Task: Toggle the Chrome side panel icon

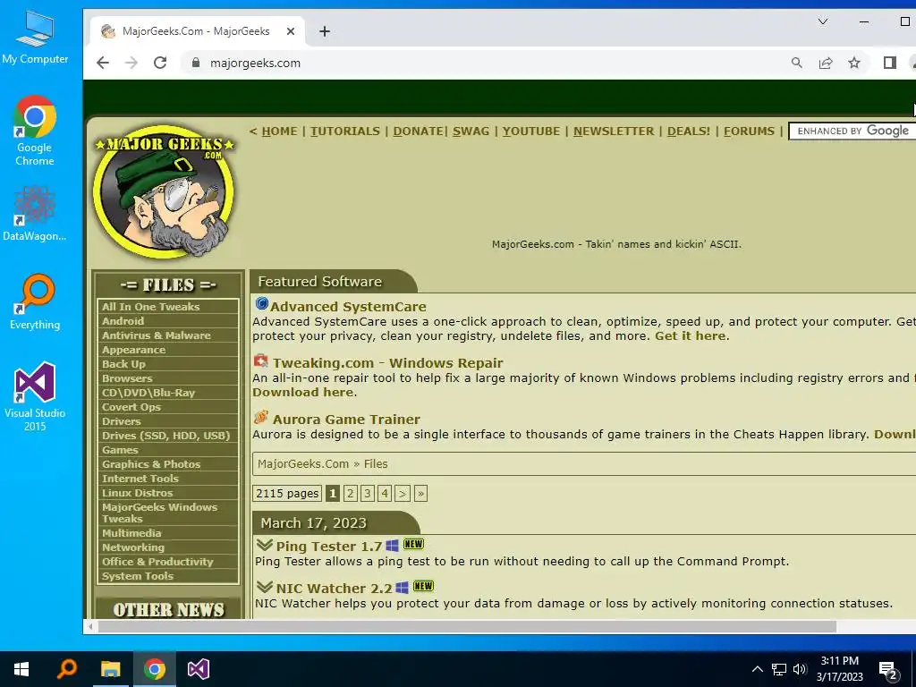Action: coord(890,63)
